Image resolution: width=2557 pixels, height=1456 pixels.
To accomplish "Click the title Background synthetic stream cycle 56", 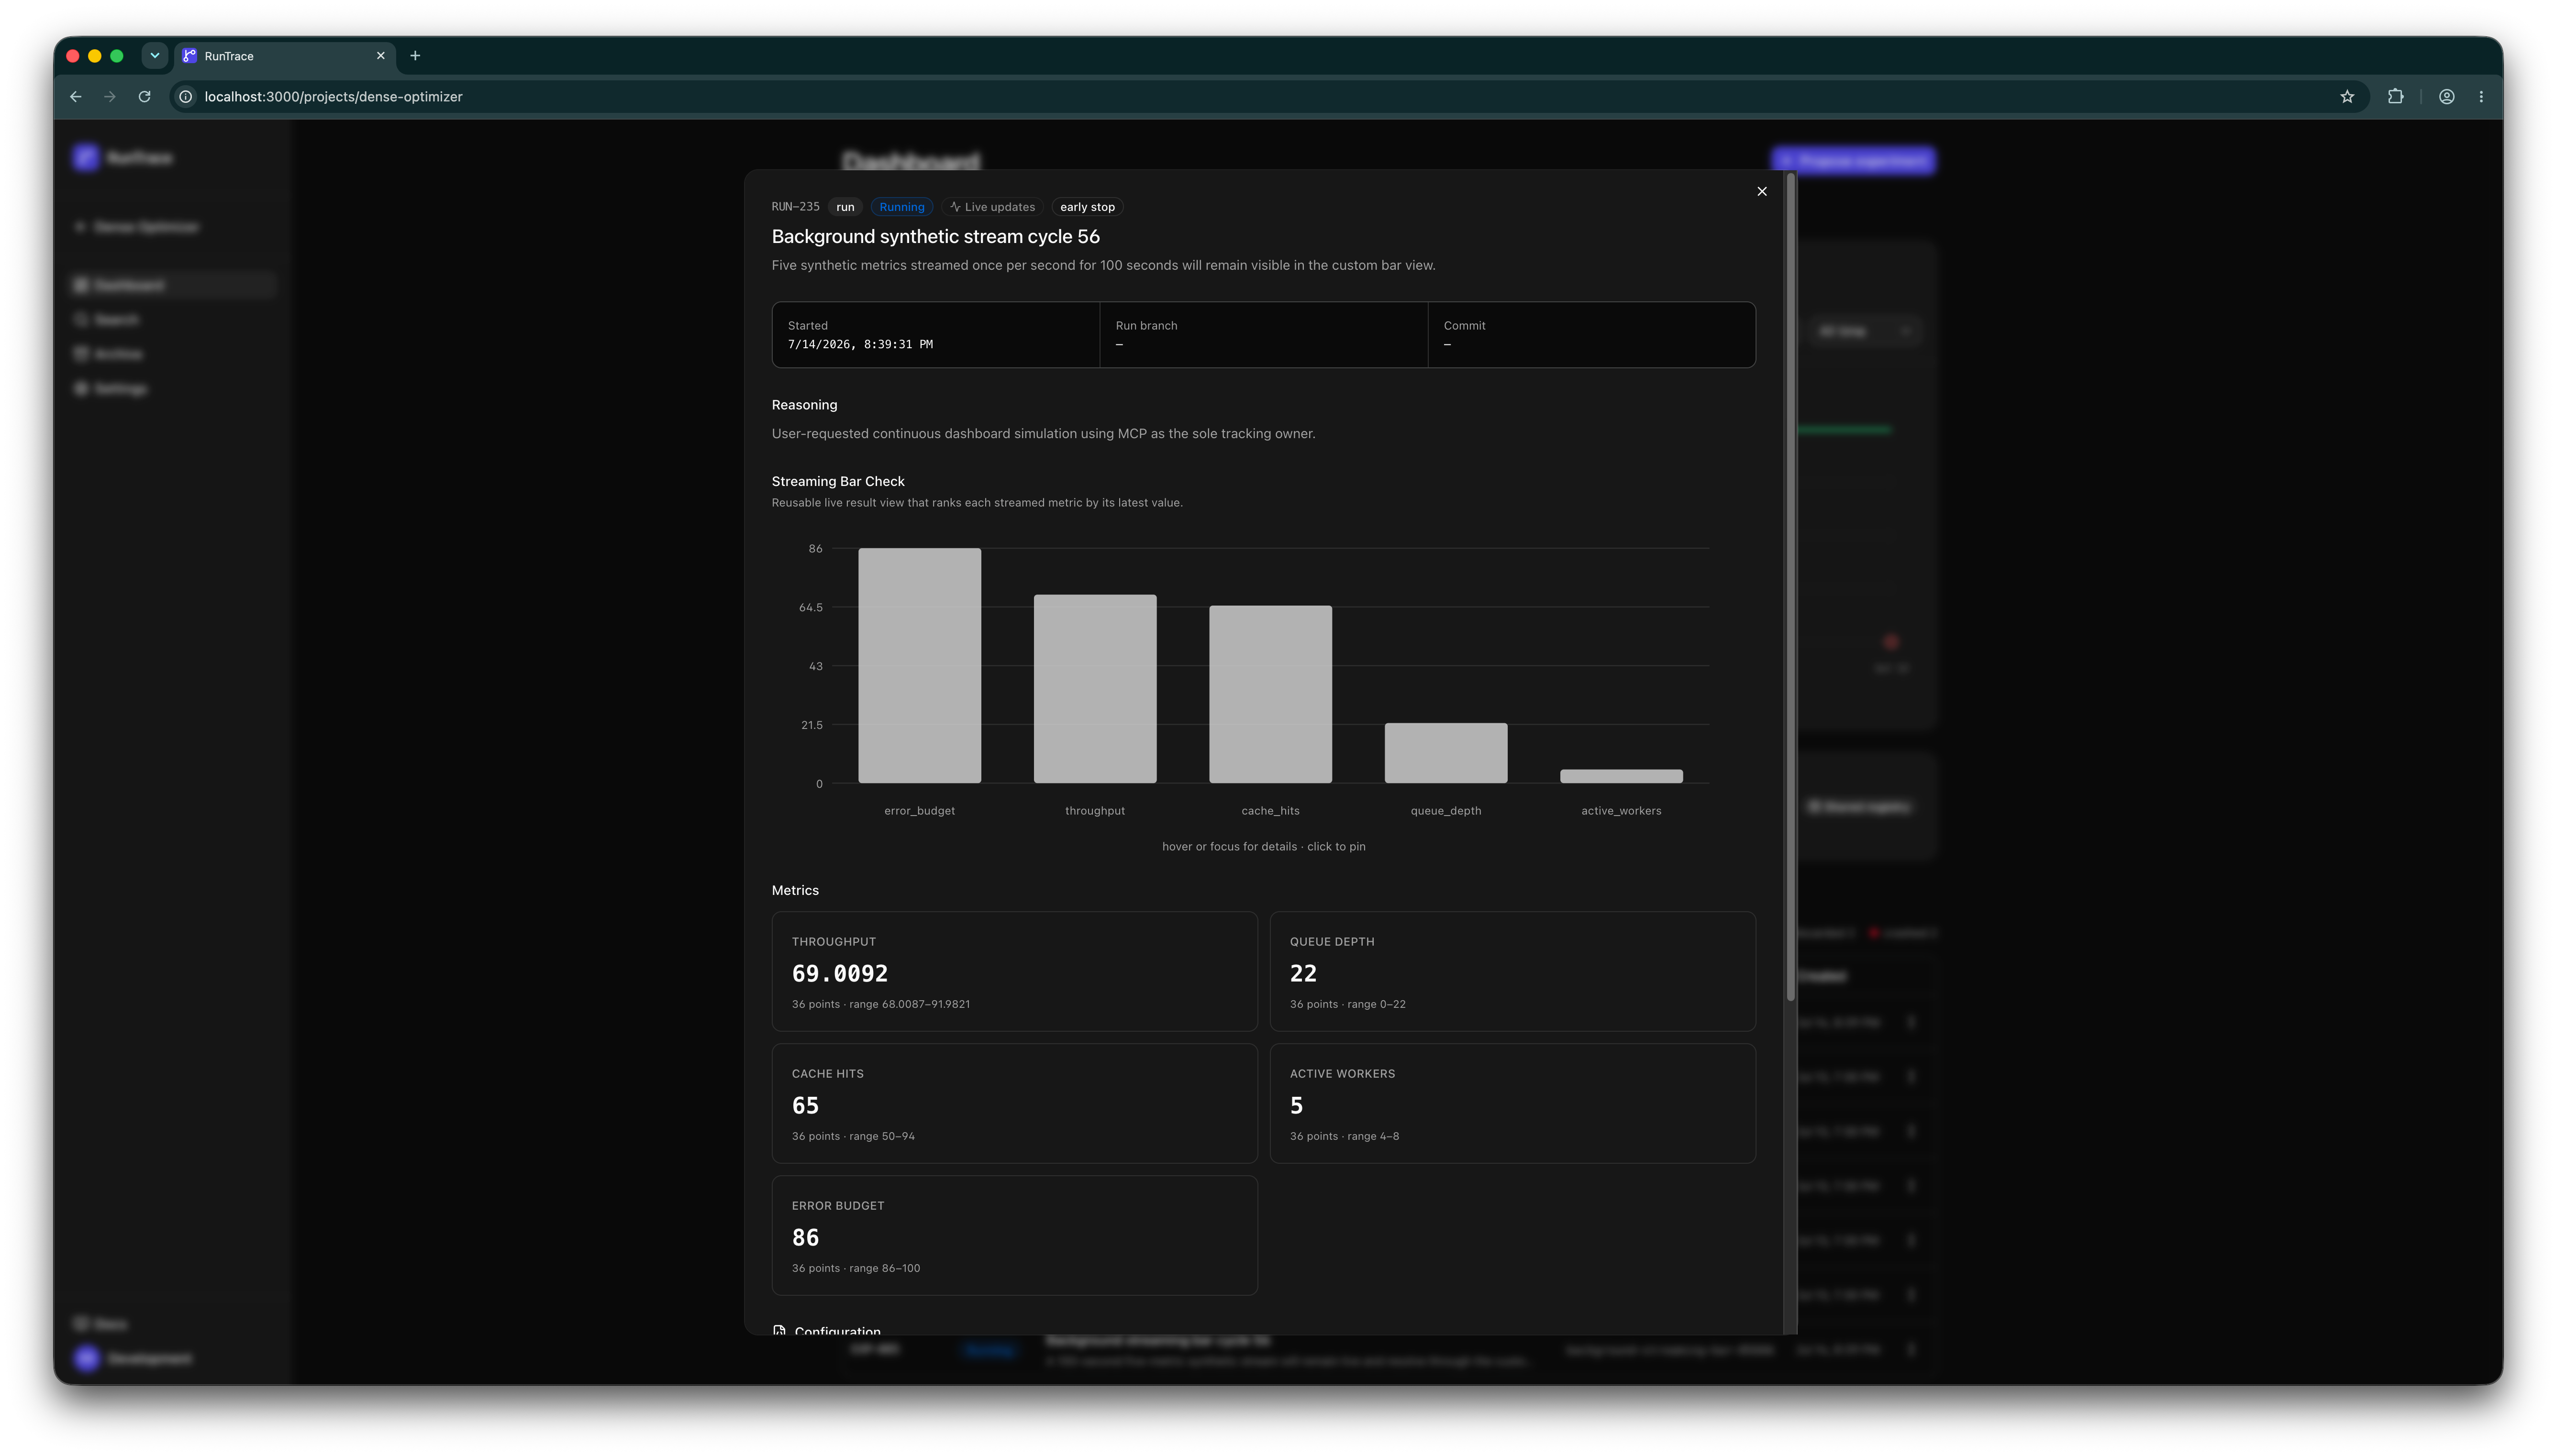I will coord(935,237).
